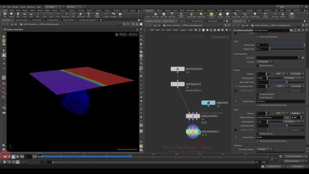The height and width of the screenshot is (174, 309).
Task: Select the Sphere shelf tool
Action: click(11, 15)
